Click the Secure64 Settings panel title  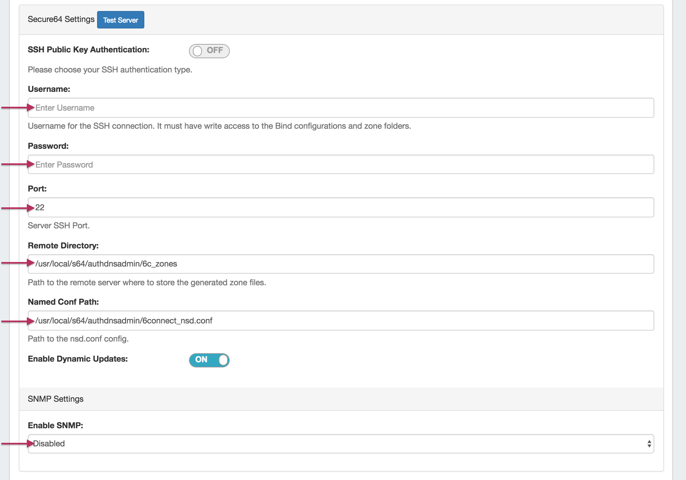pos(61,19)
